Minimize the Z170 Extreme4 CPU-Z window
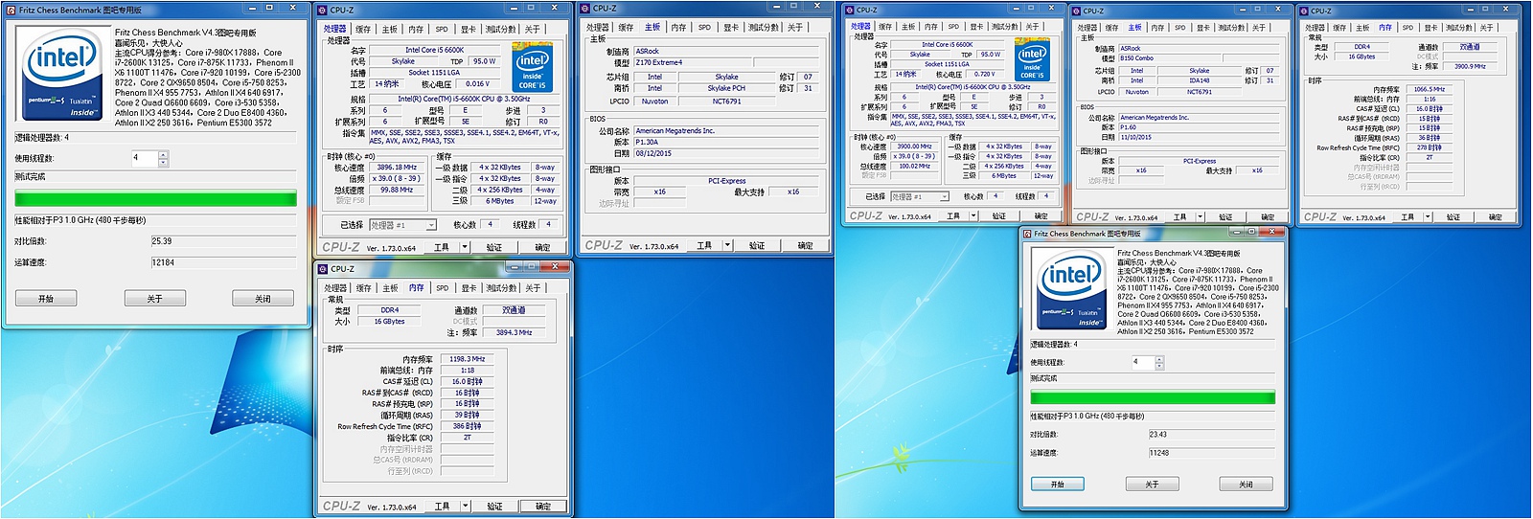The image size is (1533, 519). coord(777,6)
